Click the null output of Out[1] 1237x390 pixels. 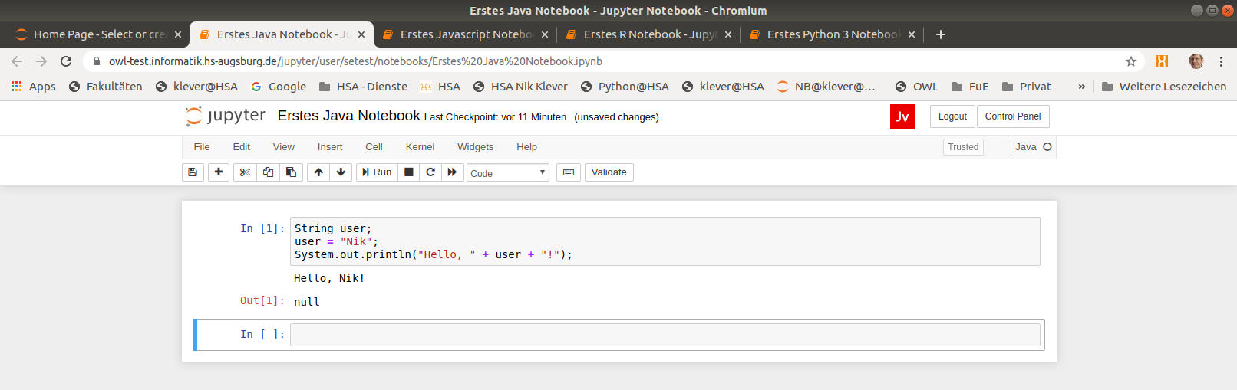tap(307, 302)
